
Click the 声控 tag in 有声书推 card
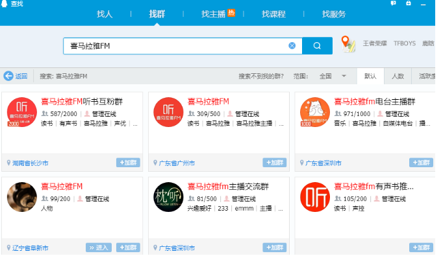359,208
